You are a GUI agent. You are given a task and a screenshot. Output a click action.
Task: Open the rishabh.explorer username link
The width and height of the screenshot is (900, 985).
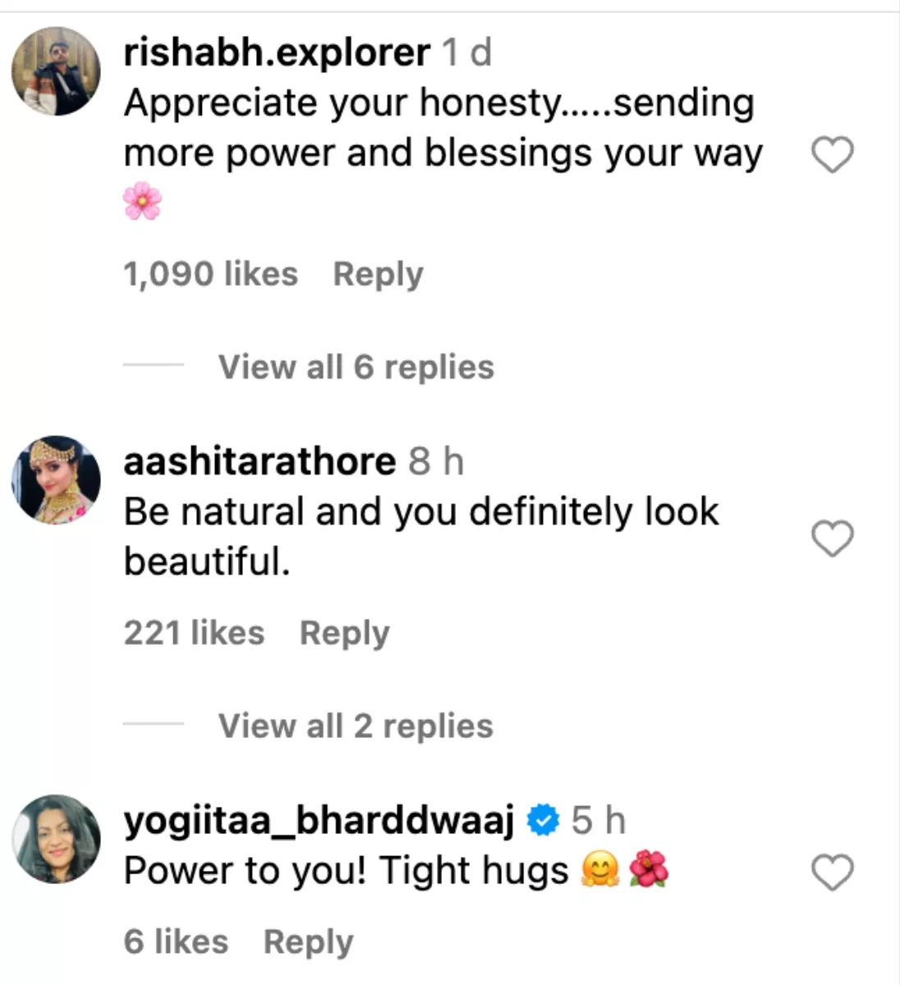click(x=277, y=53)
